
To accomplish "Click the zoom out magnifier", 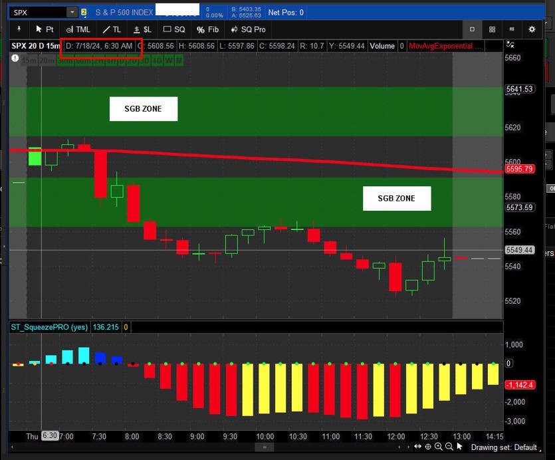I will [x=449, y=447].
